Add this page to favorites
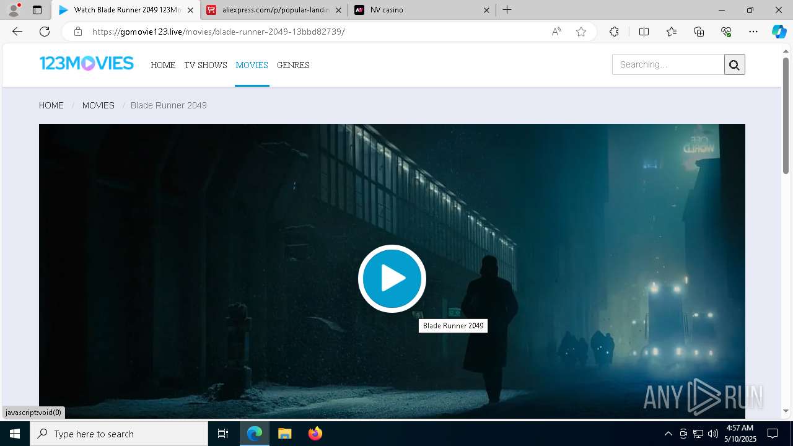 (x=581, y=32)
